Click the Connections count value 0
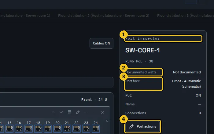 click(200, 113)
